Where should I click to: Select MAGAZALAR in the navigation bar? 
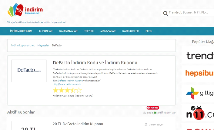tap(108, 31)
